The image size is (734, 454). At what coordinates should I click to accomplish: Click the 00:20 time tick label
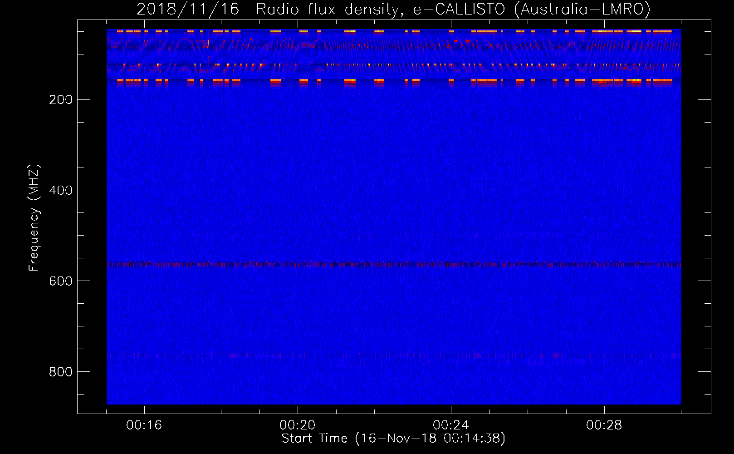click(298, 425)
